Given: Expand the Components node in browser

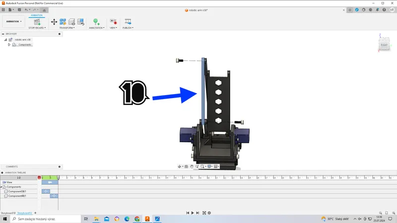Looking at the screenshot, I should [x=9, y=45].
